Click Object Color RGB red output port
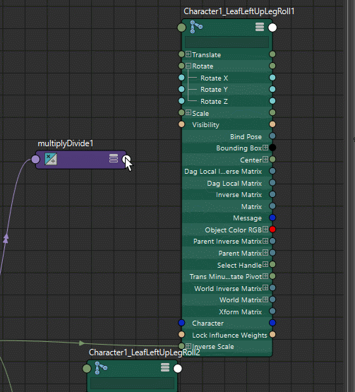This screenshot has height=392, width=355. 272,230
